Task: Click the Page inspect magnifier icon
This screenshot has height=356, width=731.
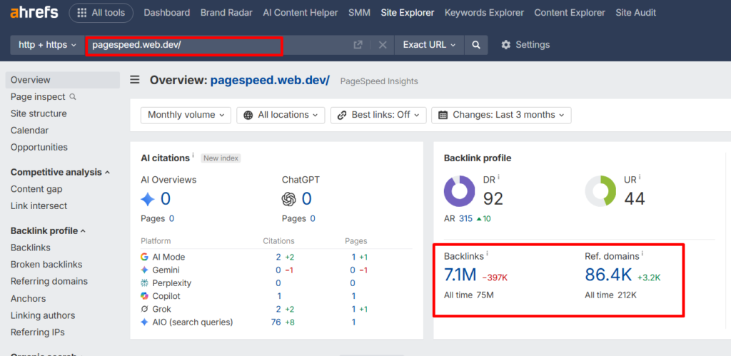Action: pos(72,97)
